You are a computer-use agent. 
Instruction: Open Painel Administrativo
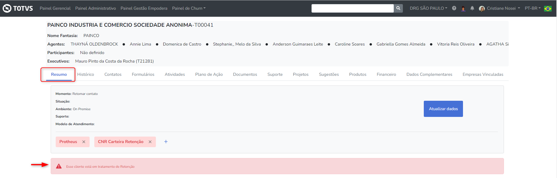[95, 8]
